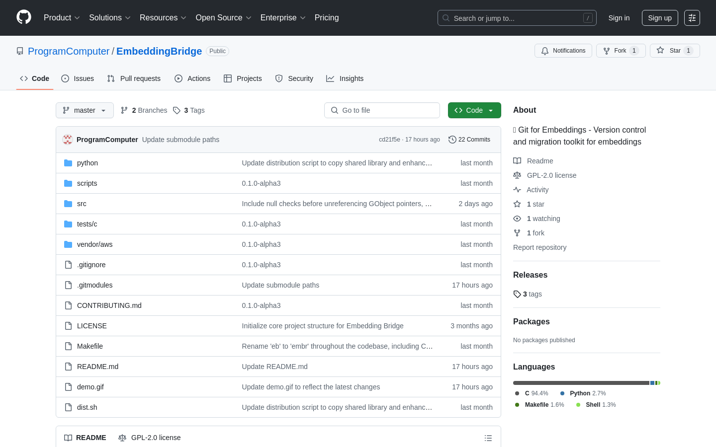
Task: Expand the Open Source menu
Action: coord(224,18)
